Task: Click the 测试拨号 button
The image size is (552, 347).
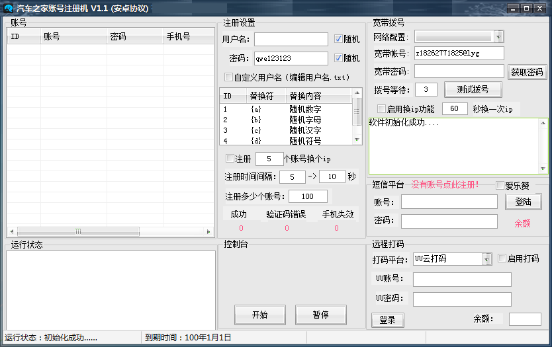Action: (473, 90)
